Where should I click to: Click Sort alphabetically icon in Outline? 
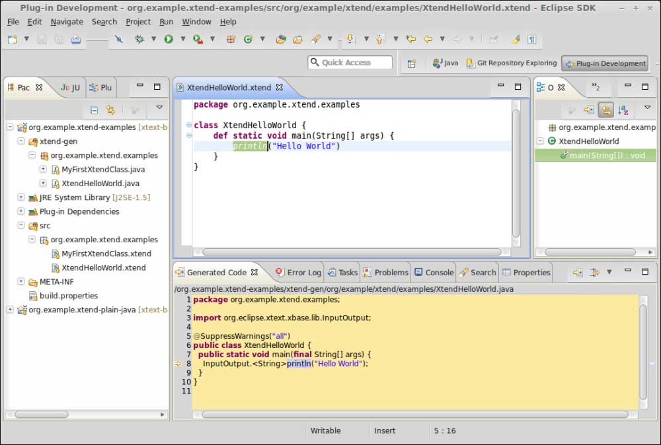(623, 110)
